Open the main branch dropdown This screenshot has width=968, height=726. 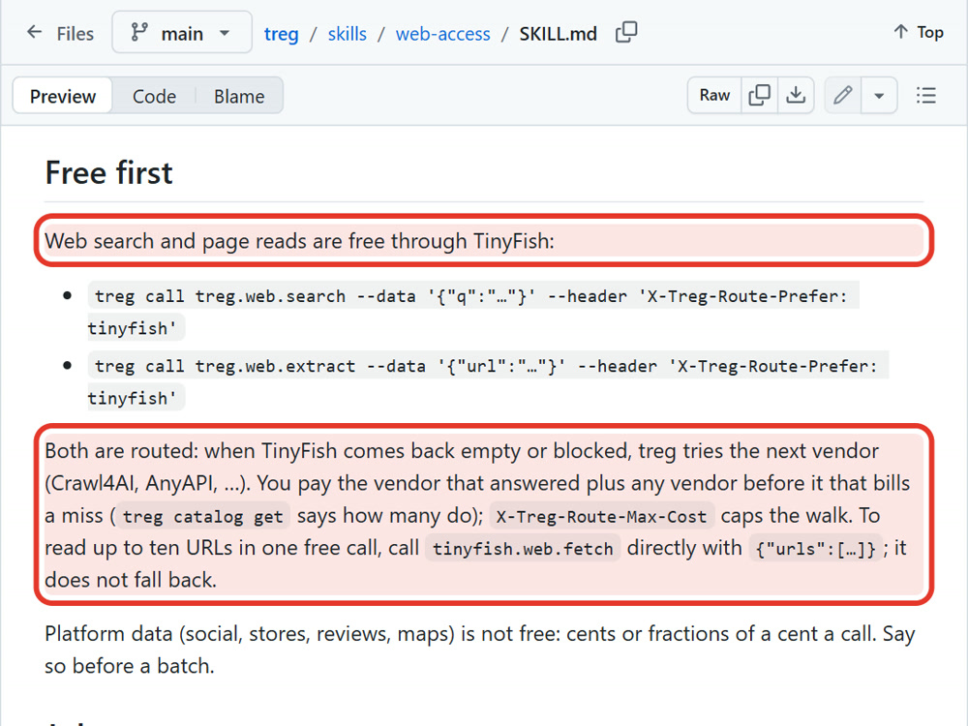pyautogui.click(x=182, y=32)
